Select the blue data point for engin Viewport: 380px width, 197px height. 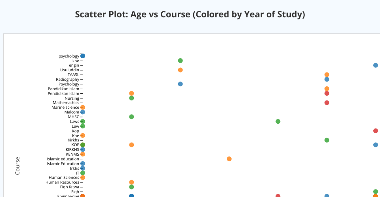[375, 65]
